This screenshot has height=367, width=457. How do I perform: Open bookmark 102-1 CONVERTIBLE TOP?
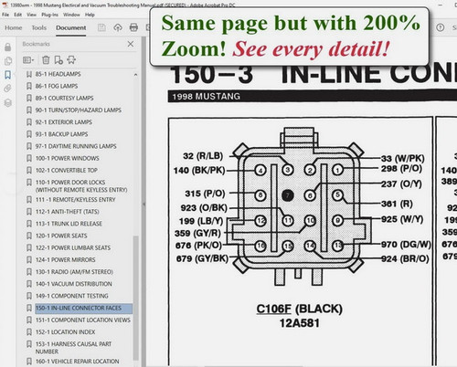(x=67, y=170)
